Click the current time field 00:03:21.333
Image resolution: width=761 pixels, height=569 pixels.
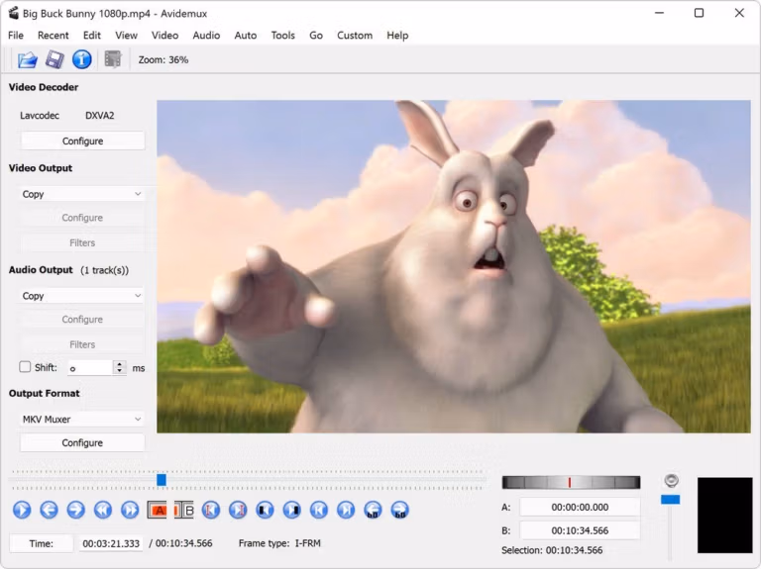point(111,543)
